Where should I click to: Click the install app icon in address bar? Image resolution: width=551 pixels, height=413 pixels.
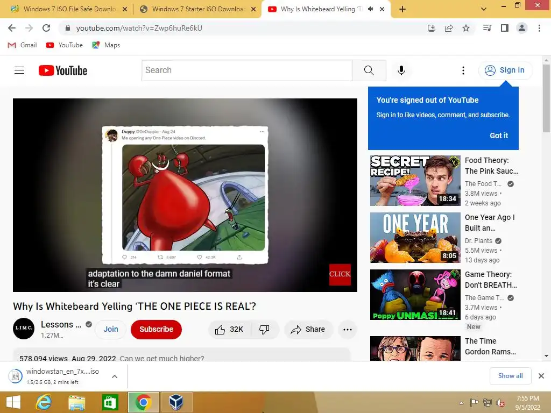click(x=432, y=28)
